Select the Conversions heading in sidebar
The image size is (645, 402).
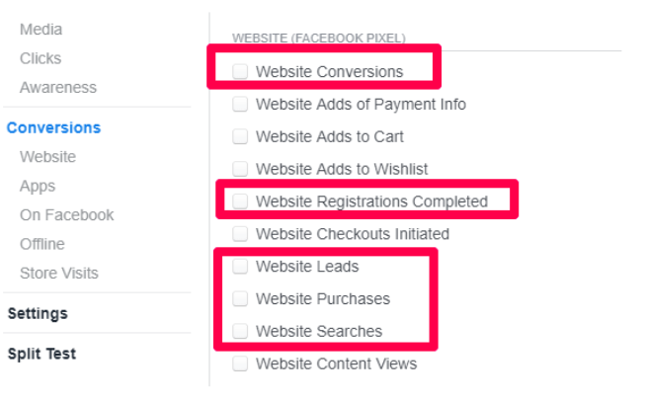53,127
